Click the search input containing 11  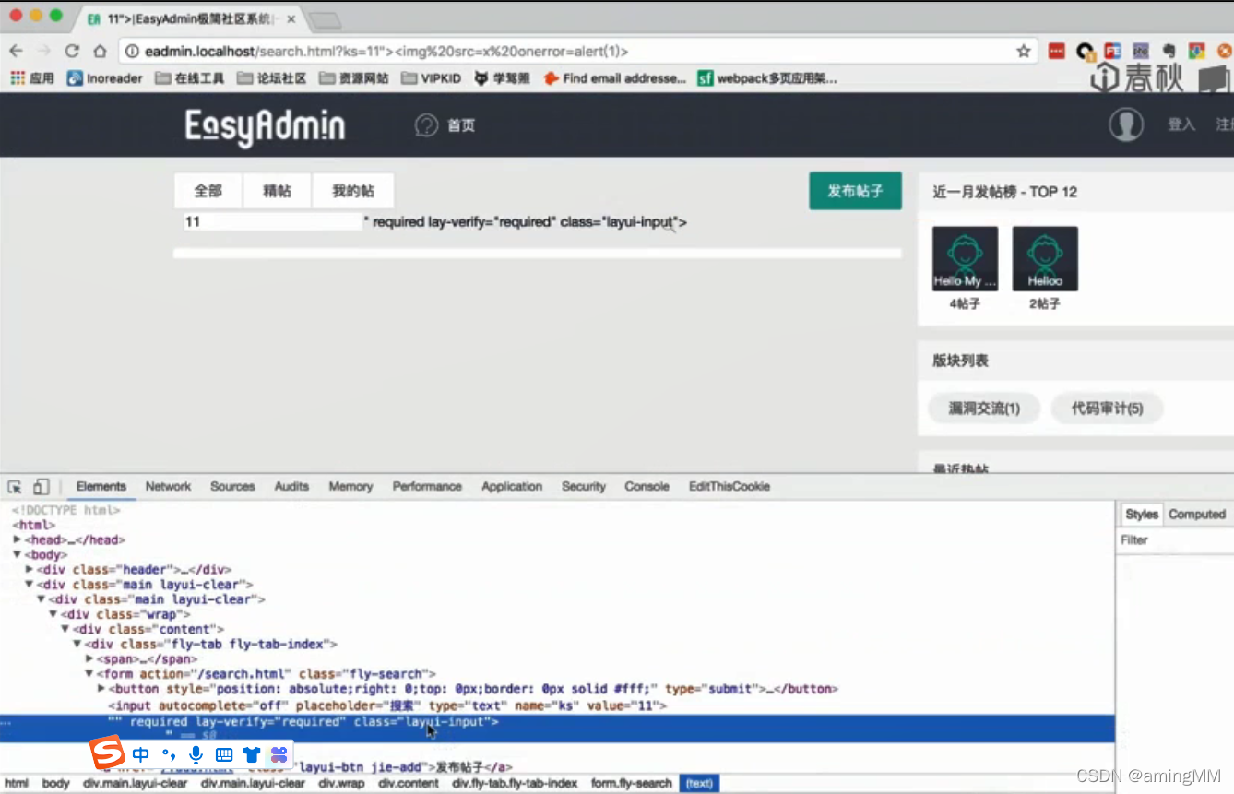coord(267,221)
